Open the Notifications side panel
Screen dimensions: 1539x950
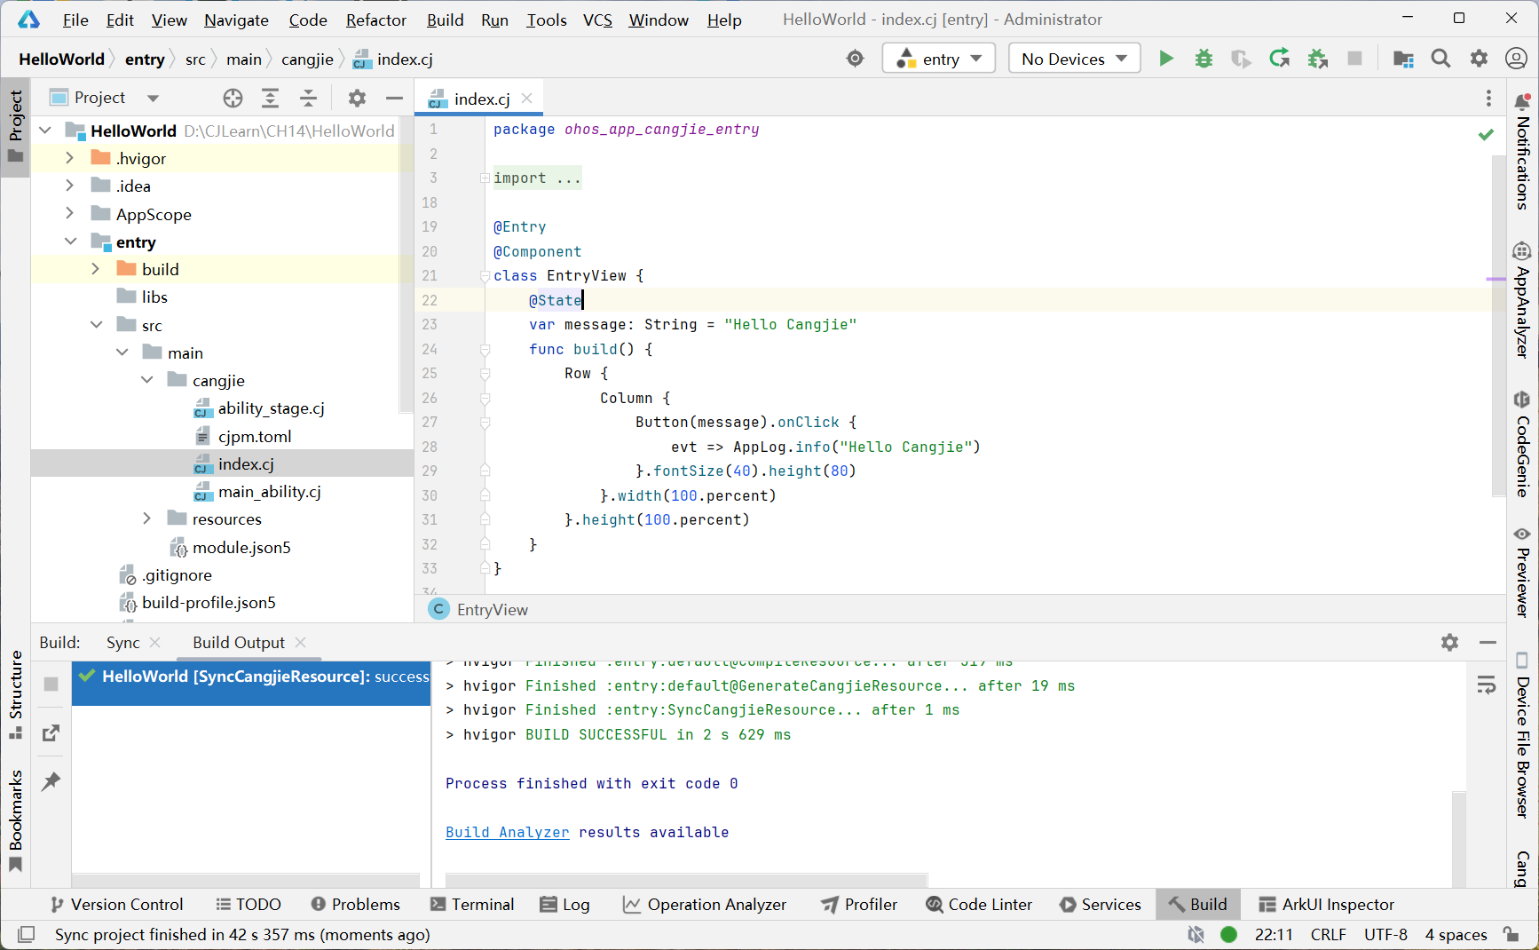click(x=1522, y=151)
